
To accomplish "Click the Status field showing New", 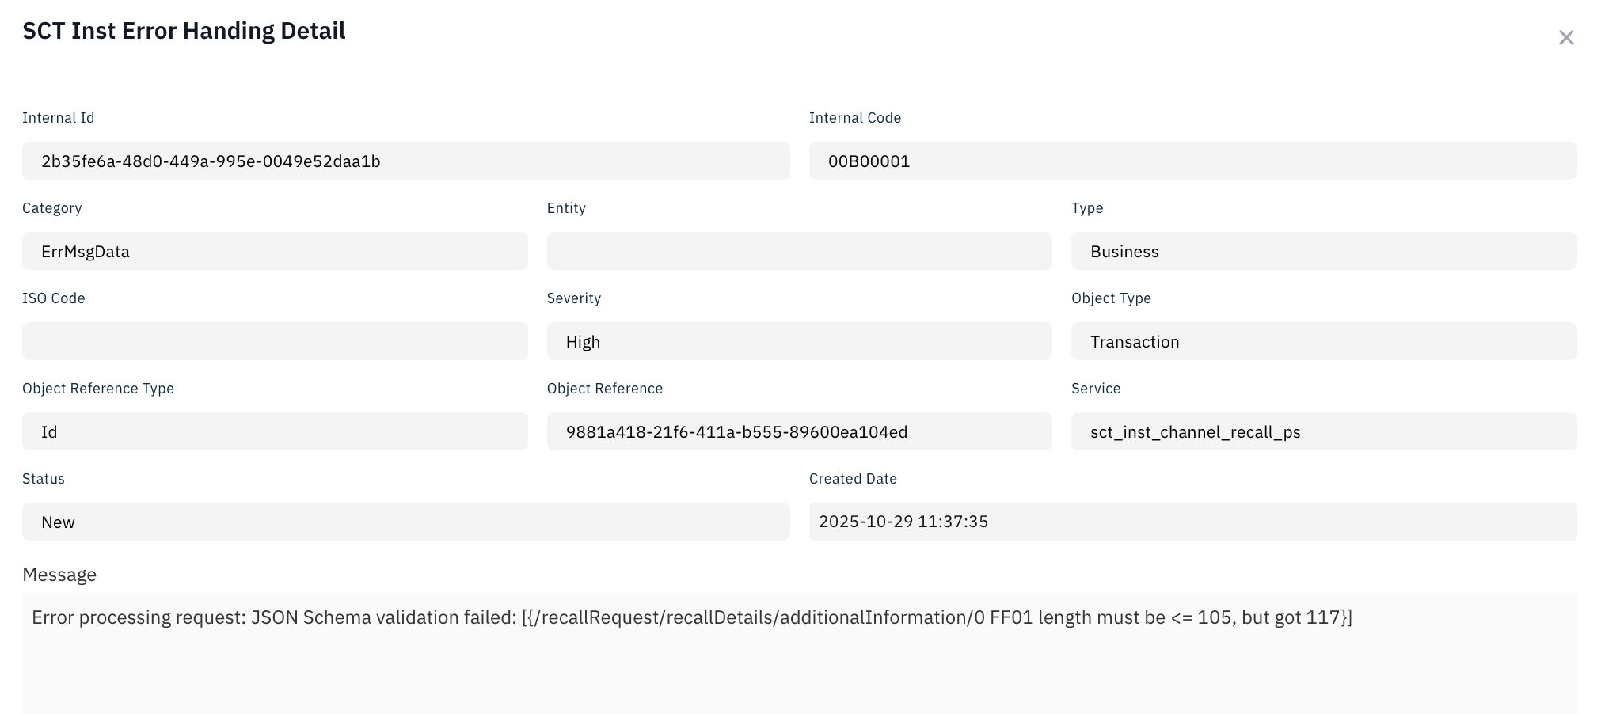I will click(x=405, y=521).
